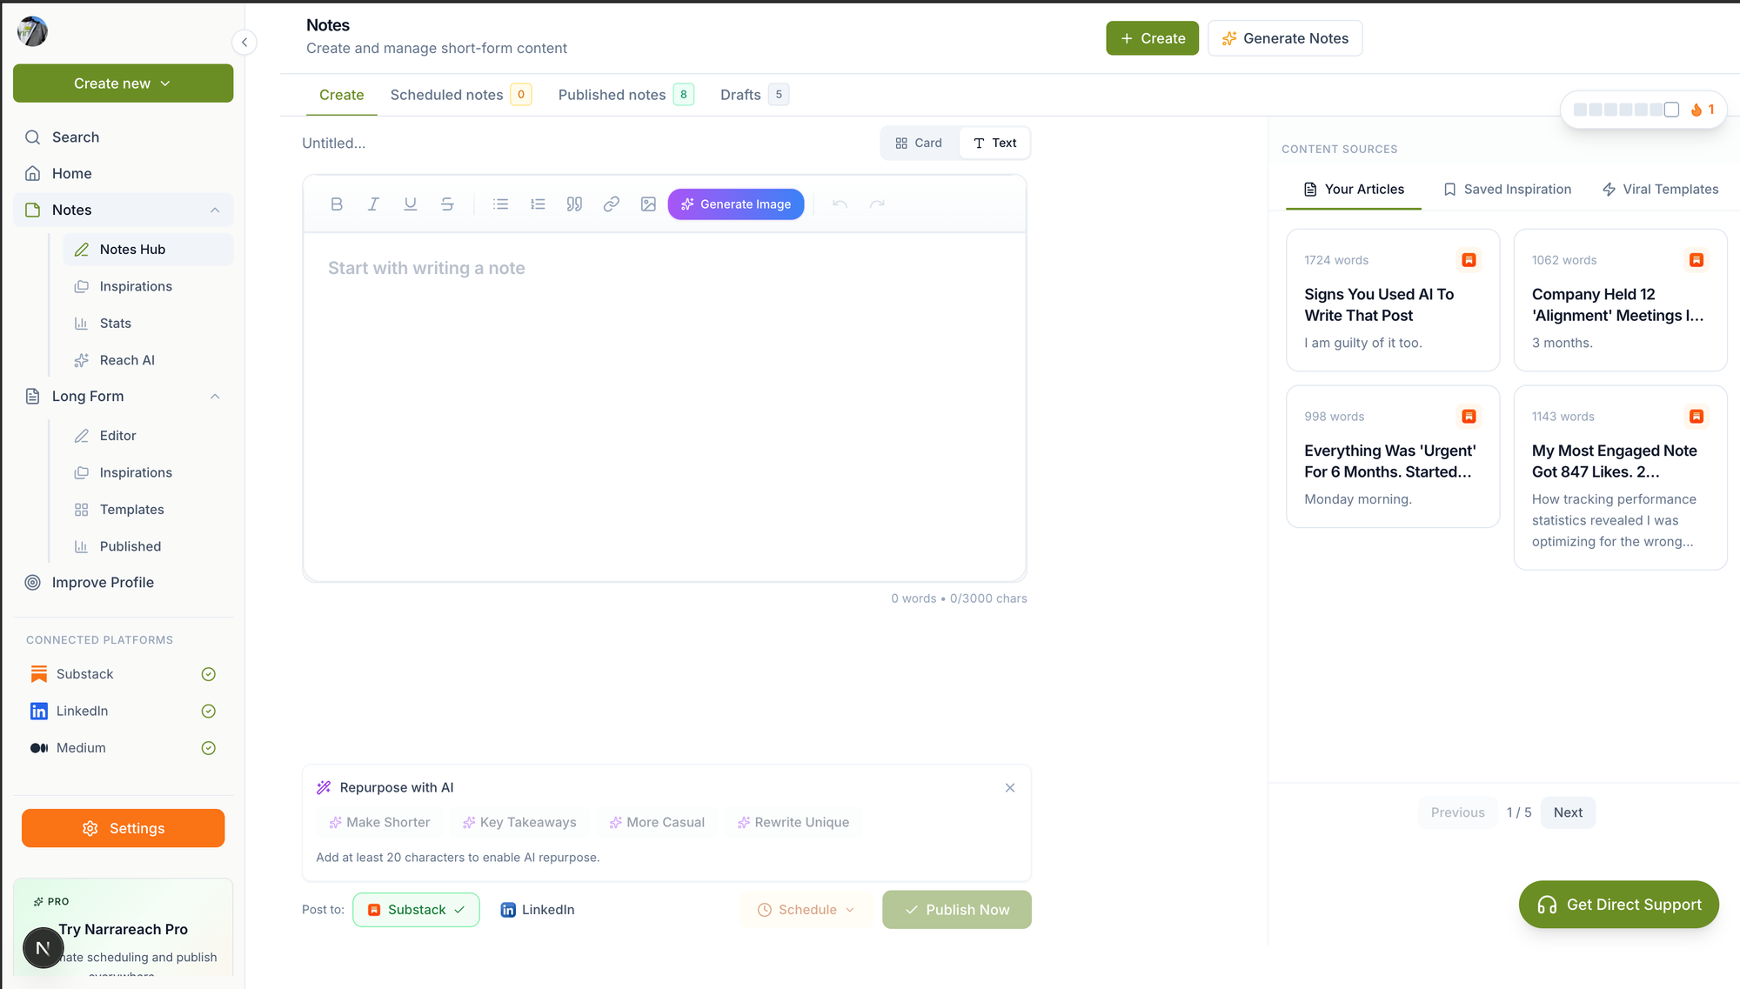The image size is (1740, 989).
Task: Toggle LinkedIn as a posting target
Action: (538, 909)
